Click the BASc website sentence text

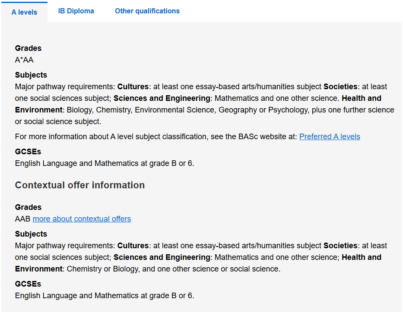tap(156, 137)
